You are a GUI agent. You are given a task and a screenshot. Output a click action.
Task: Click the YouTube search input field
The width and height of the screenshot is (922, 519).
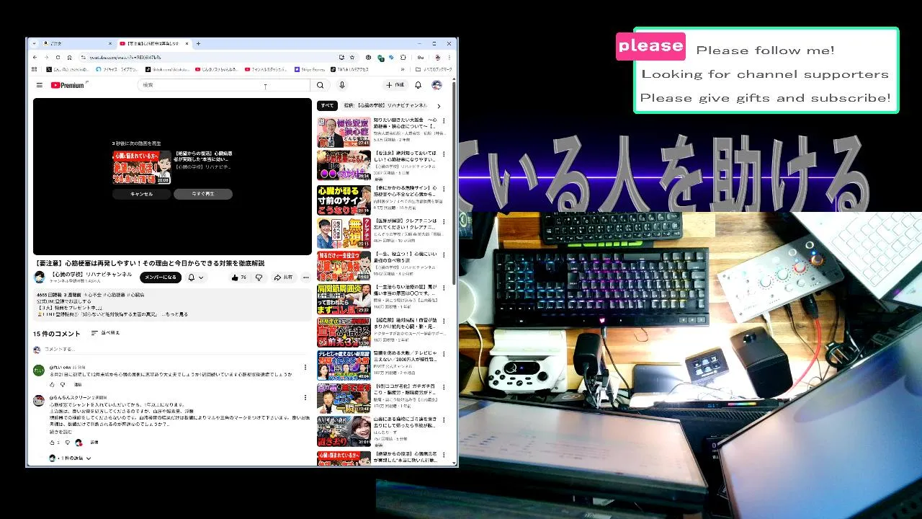223,85
